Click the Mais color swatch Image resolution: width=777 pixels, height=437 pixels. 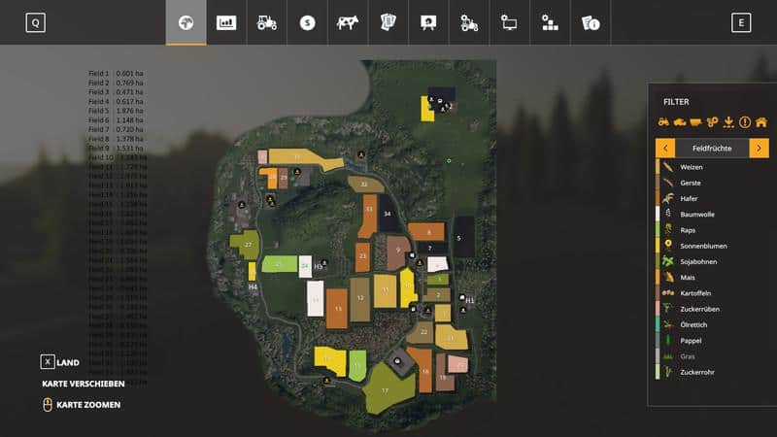658,278
